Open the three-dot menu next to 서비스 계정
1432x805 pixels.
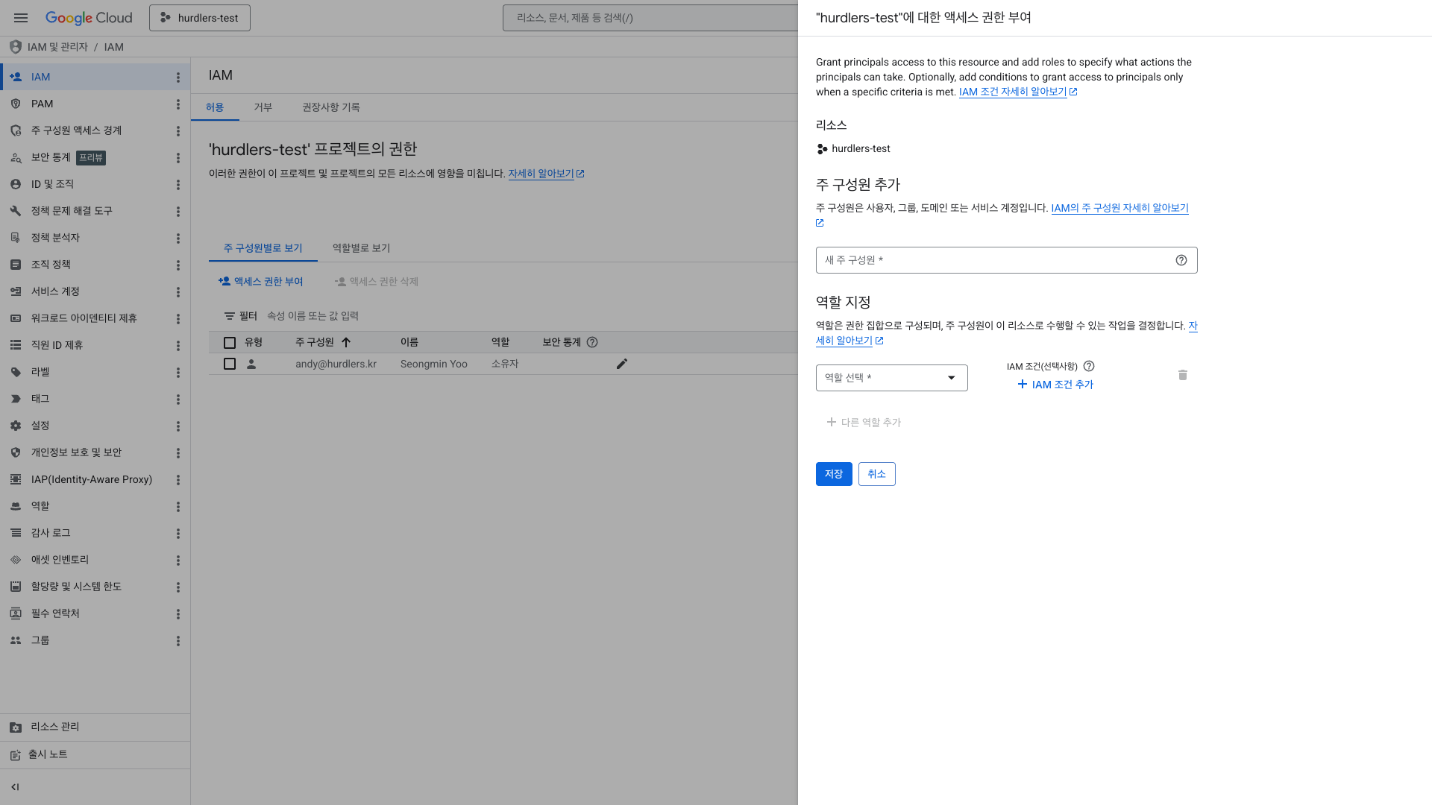point(178,292)
